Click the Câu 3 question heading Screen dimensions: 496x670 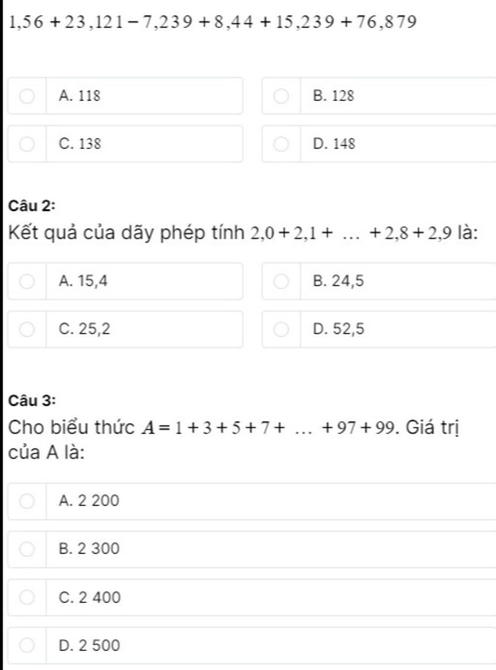(x=32, y=400)
